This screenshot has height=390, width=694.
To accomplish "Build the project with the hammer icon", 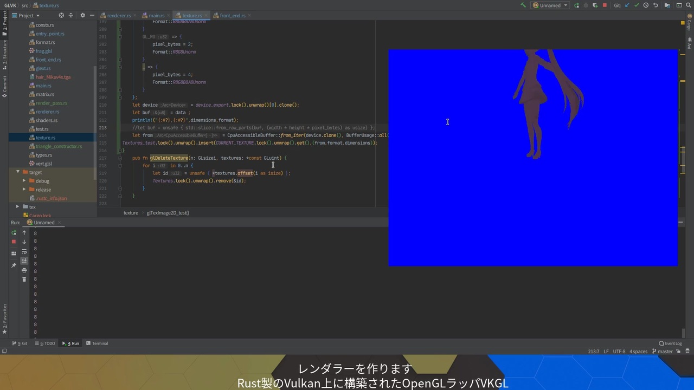I will pos(523,5).
